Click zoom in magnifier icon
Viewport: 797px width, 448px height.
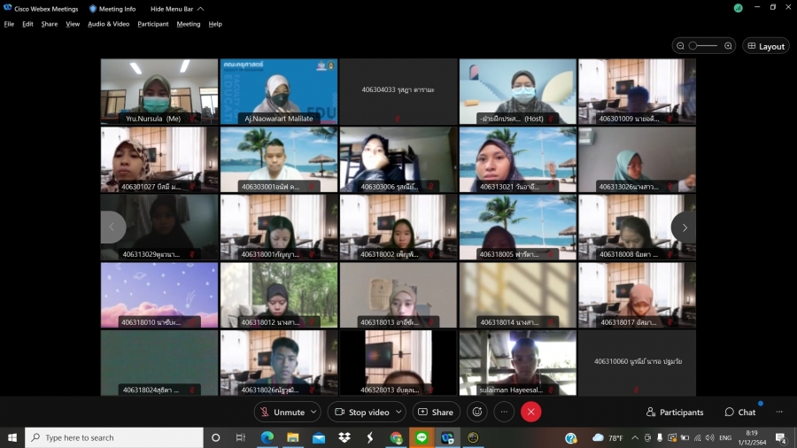pos(728,46)
